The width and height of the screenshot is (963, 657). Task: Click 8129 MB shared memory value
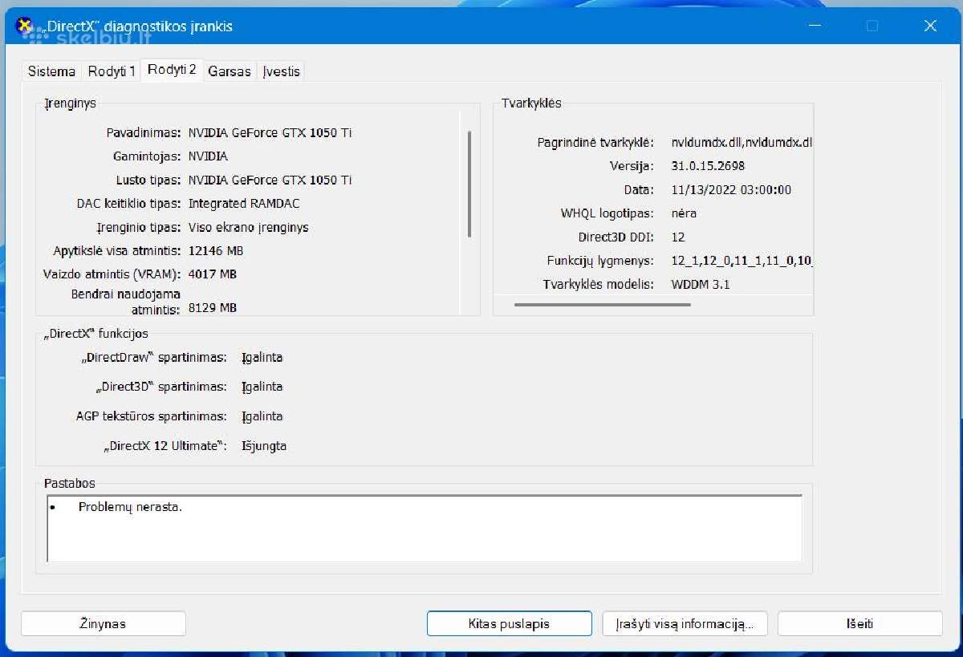(212, 308)
